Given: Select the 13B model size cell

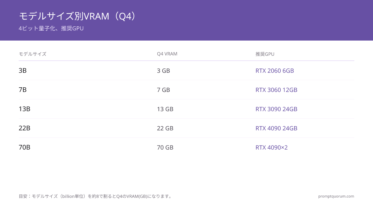Looking at the screenshot, I should pyautogui.click(x=25, y=109).
